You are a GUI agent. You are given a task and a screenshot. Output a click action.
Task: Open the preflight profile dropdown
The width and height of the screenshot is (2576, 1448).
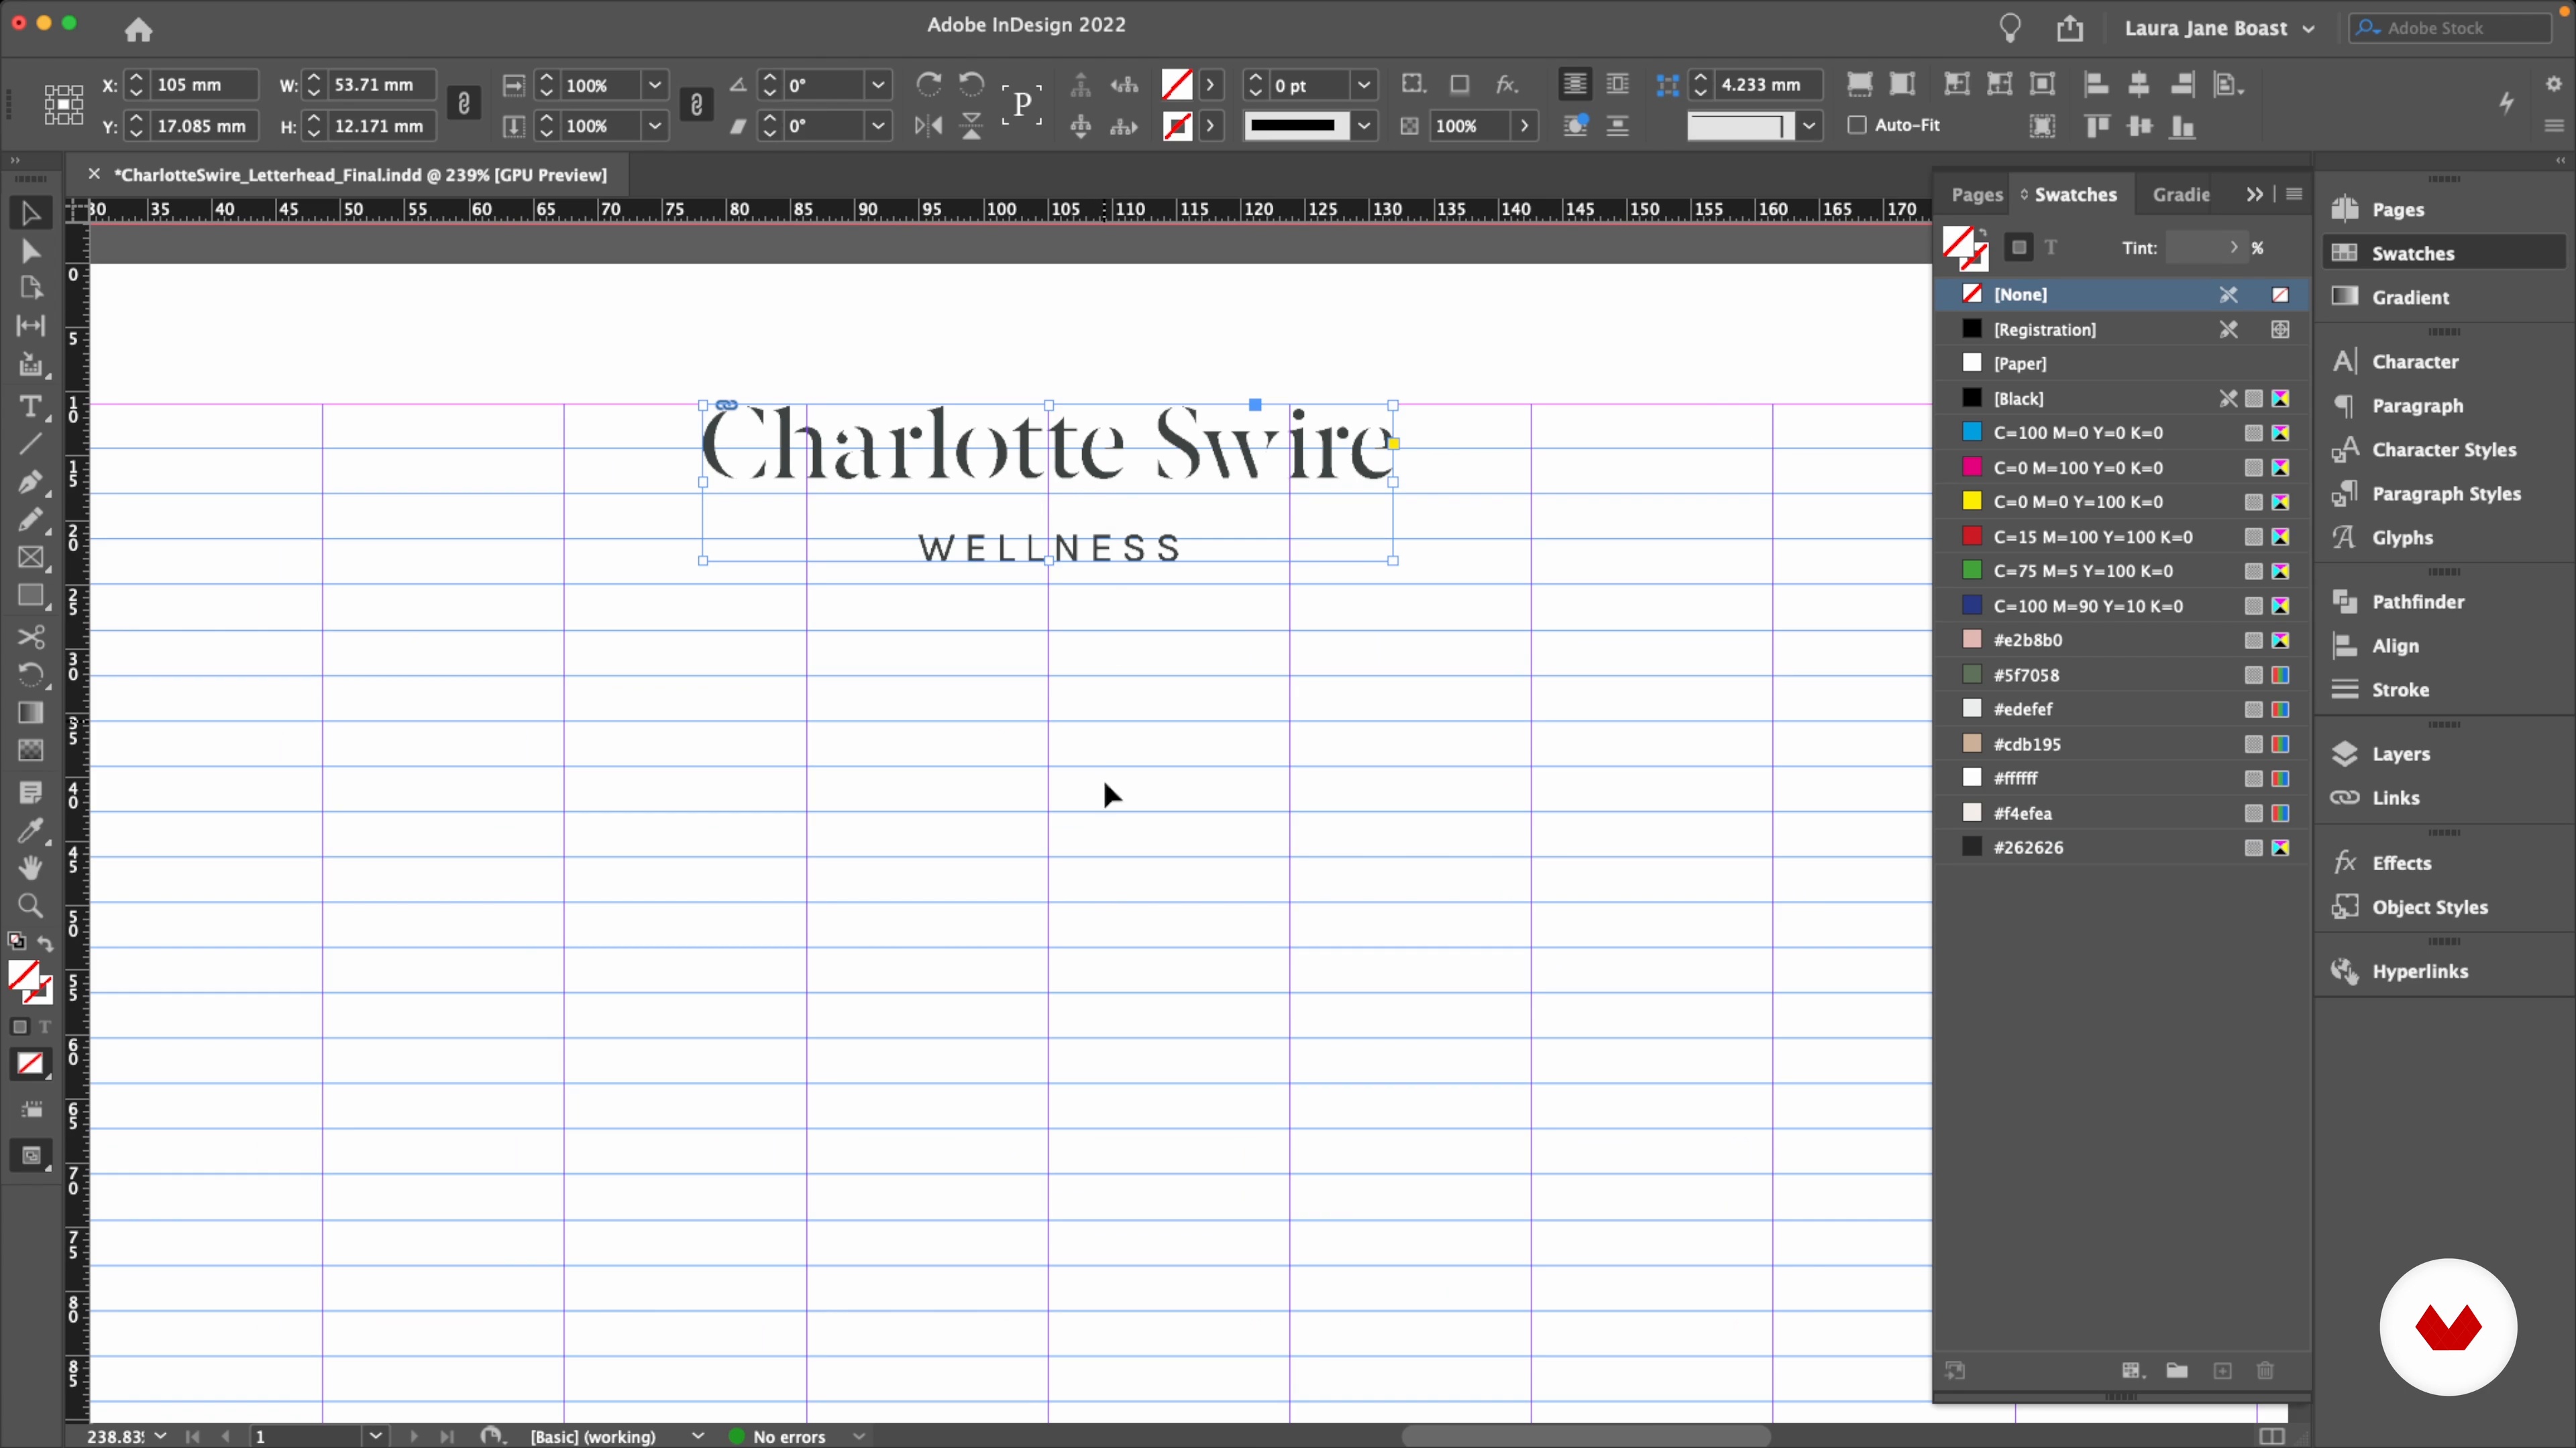699,1436
